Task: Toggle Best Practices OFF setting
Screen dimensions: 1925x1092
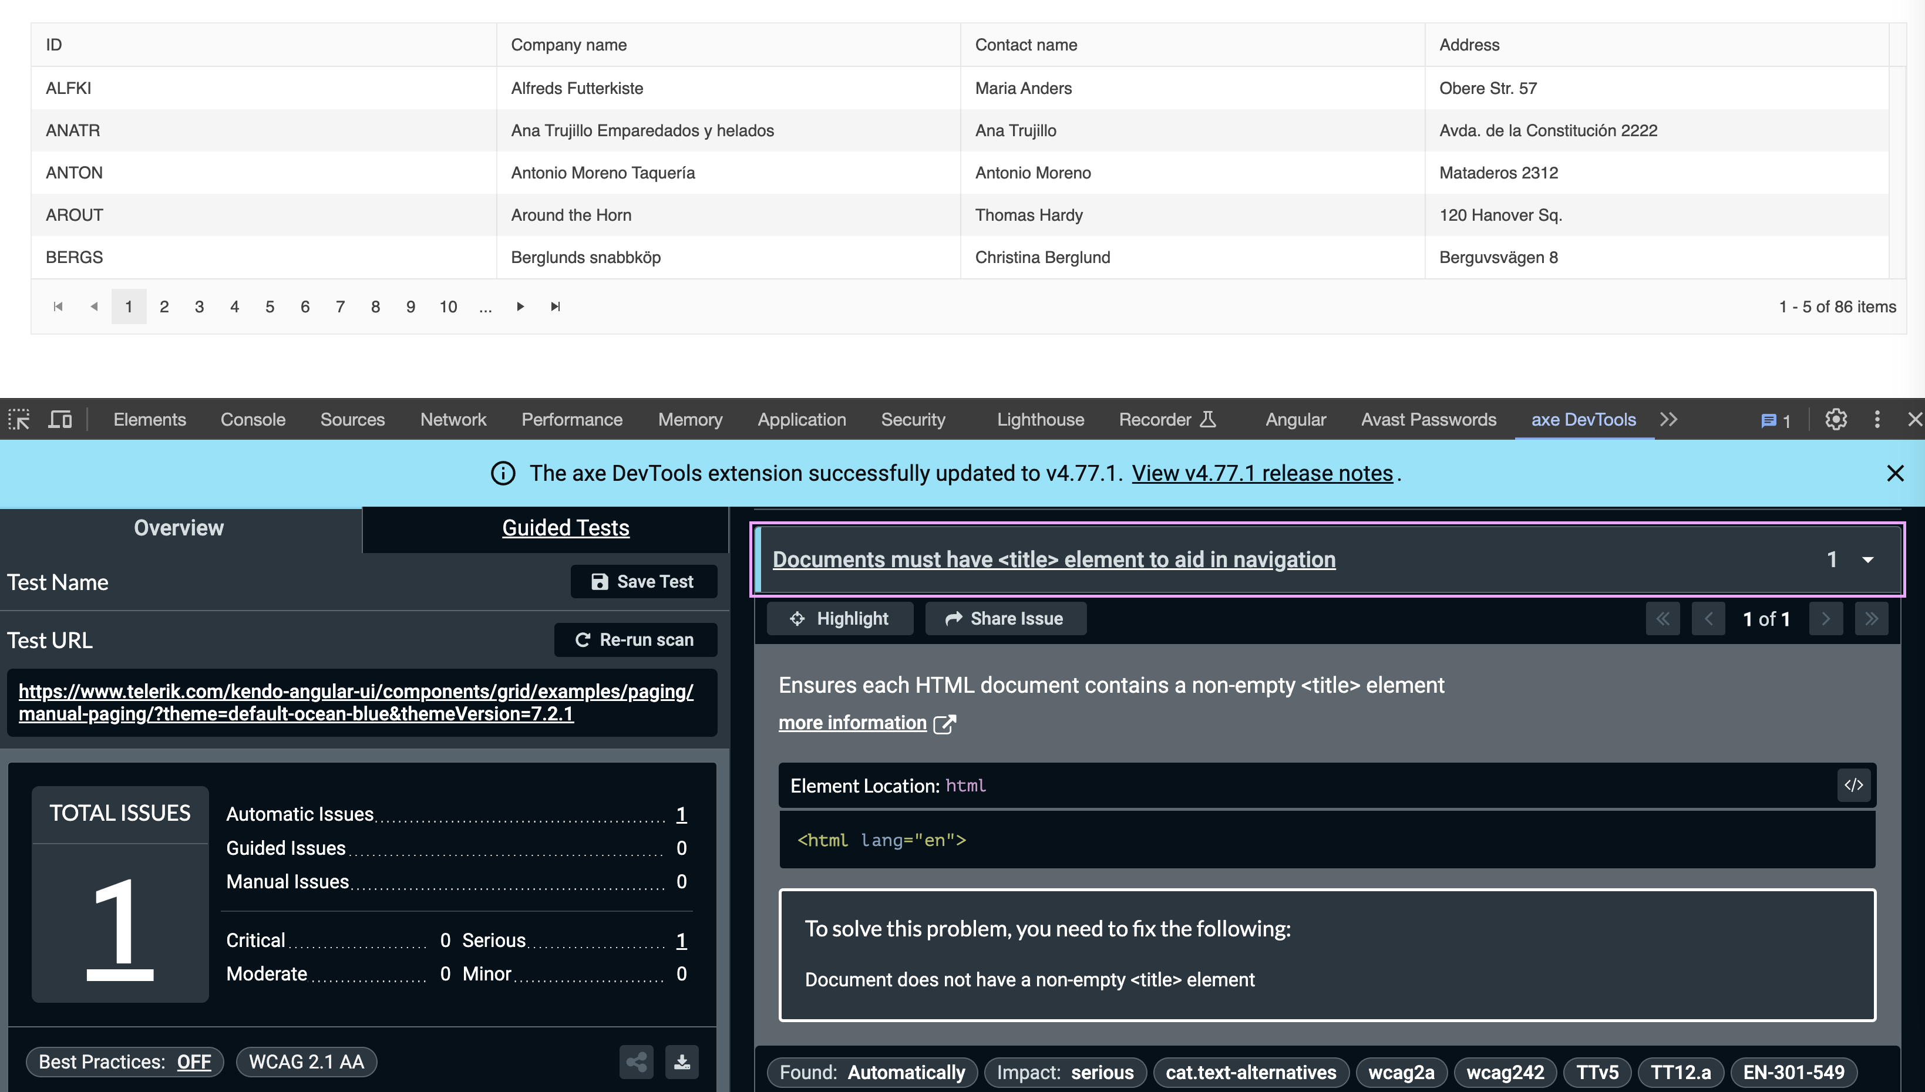Action: click(194, 1062)
